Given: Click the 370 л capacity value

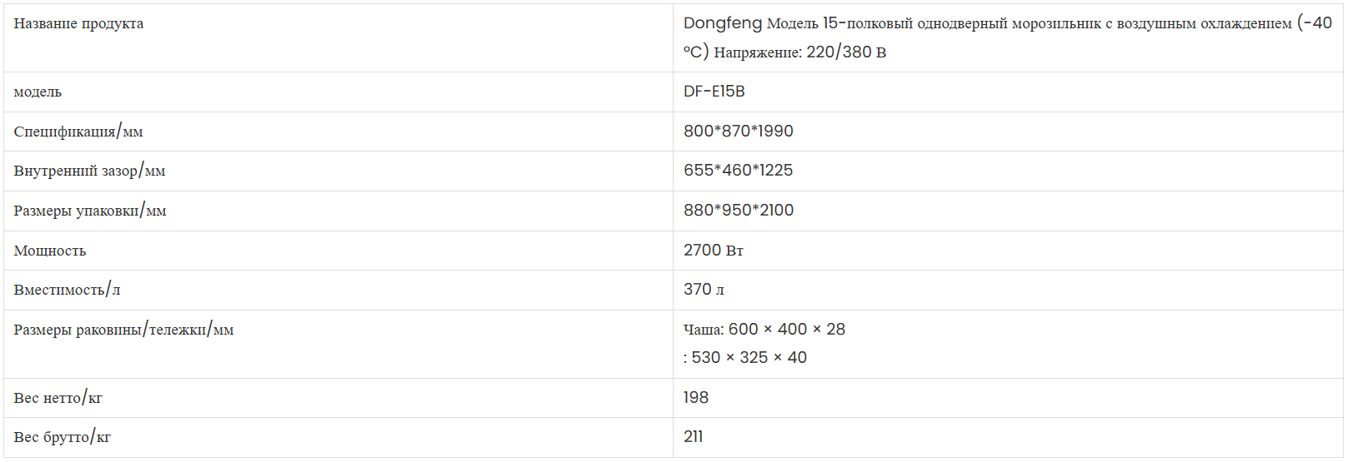Looking at the screenshot, I should pyautogui.click(x=704, y=290).
